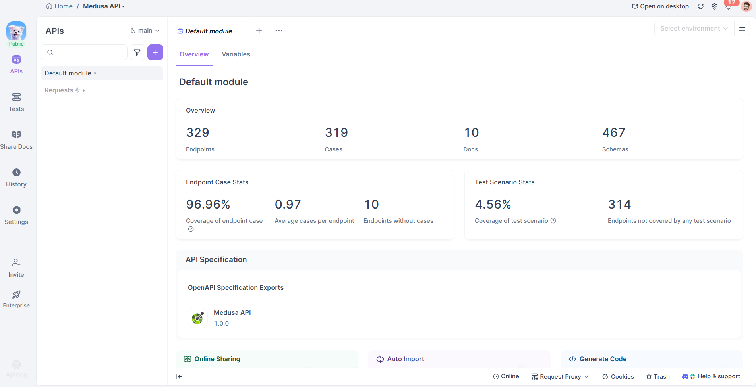Click the 96.96% coverage value
The width and height of the screenshot is (756, 387).
[x=208, y=205]
